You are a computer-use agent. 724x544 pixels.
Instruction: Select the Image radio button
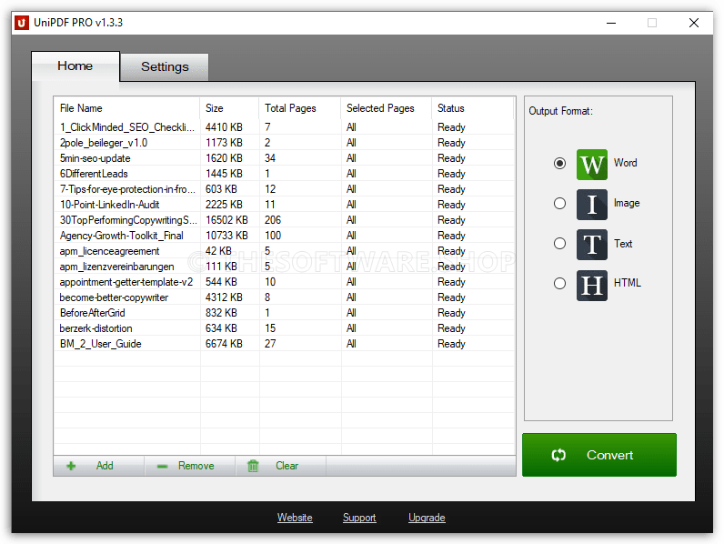(559, 203)
